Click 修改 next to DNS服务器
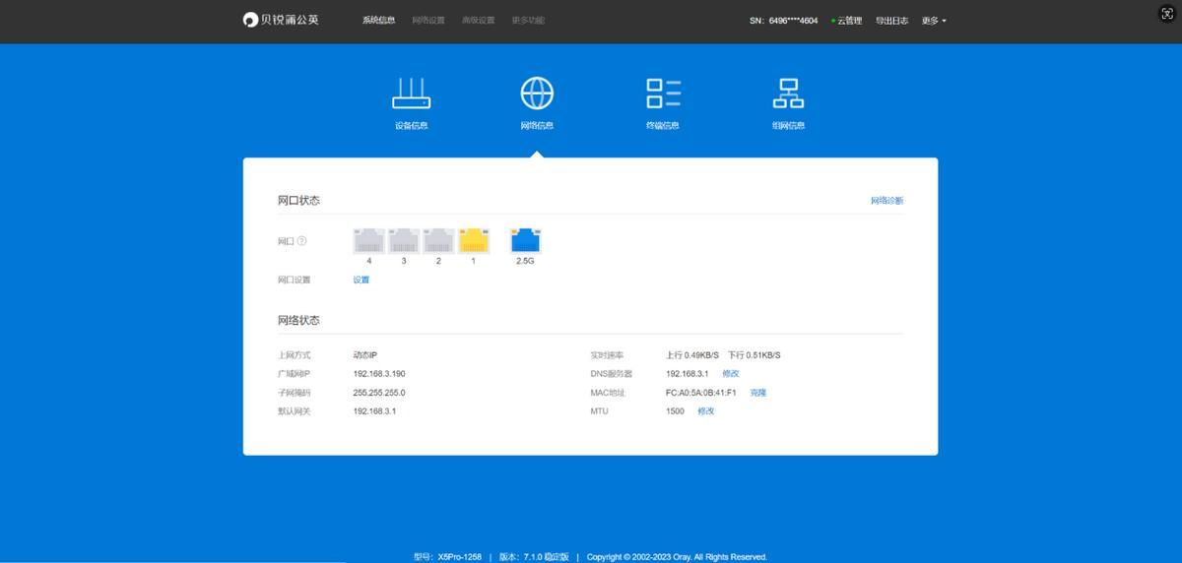The height and width of the screenshot is (563, 1182). click(x=730, y=374)
